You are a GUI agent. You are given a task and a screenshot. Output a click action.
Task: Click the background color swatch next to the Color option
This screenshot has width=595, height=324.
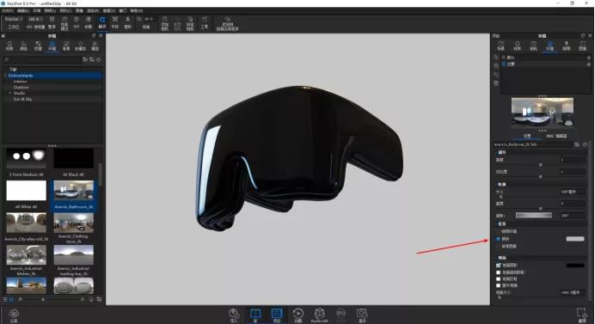pos(575,239)
